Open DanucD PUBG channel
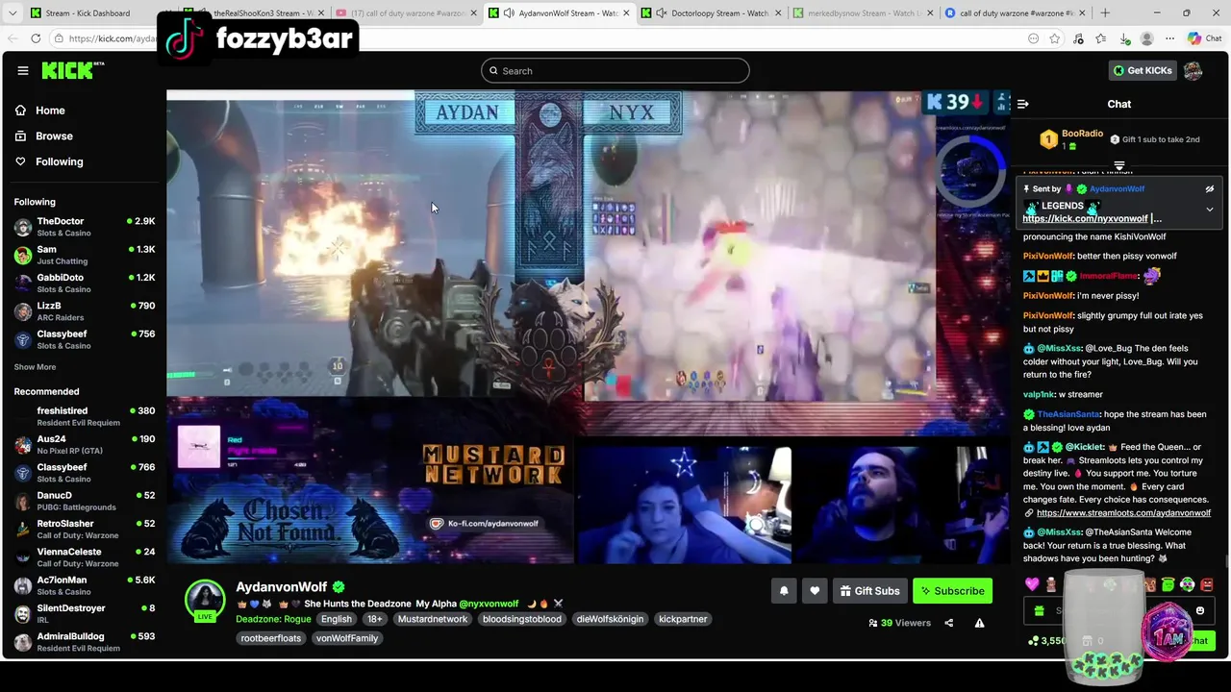 (x=85, y=501)
